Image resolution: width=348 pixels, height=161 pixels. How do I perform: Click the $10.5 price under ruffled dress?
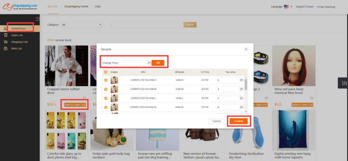tap(51, 104)
